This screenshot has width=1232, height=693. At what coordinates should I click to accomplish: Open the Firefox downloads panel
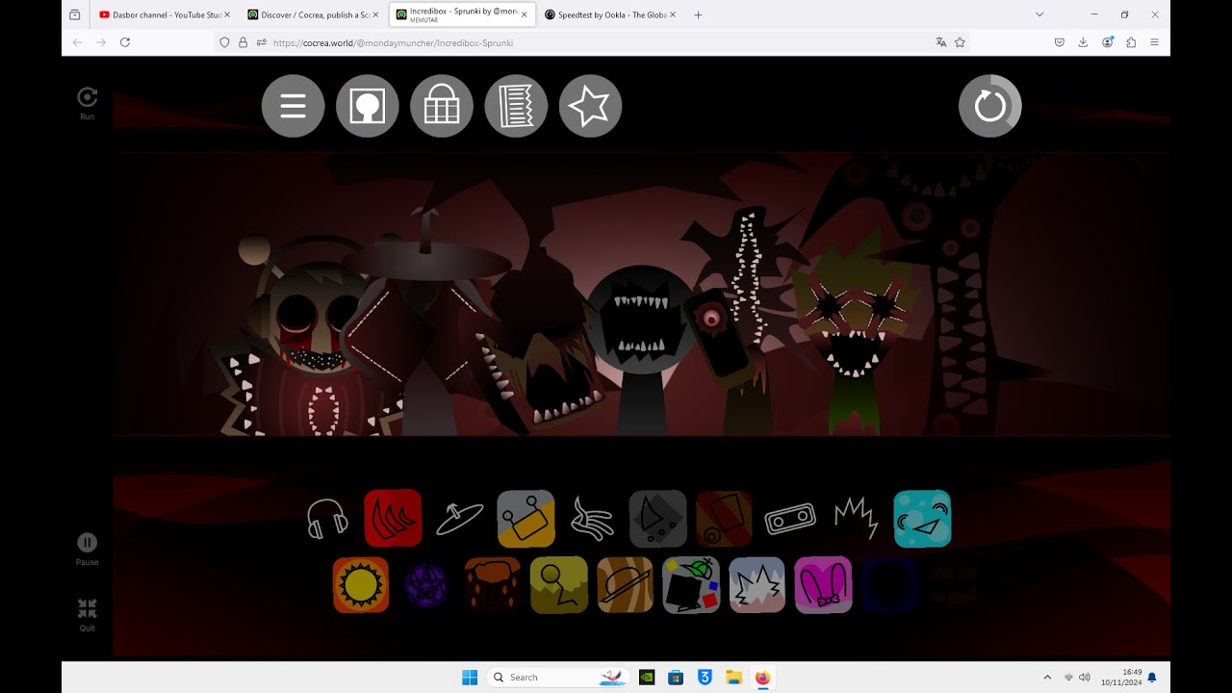coord(1083,42)
